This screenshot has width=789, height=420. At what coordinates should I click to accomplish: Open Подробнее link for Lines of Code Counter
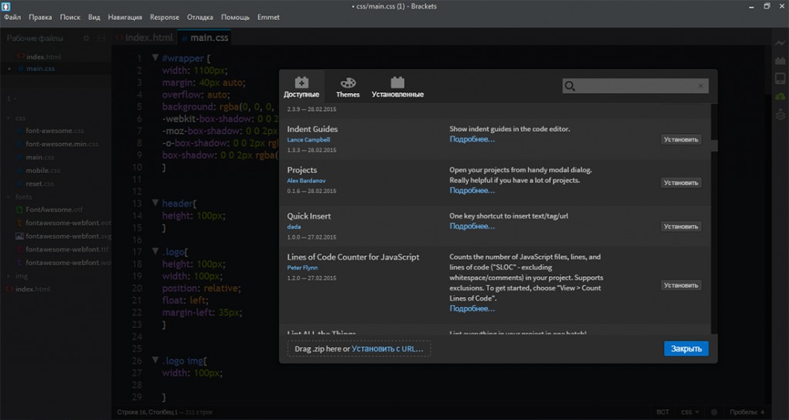click(472, 308)
